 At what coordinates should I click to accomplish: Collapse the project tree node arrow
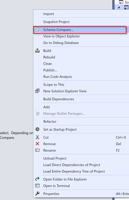(x=119, y=8)
